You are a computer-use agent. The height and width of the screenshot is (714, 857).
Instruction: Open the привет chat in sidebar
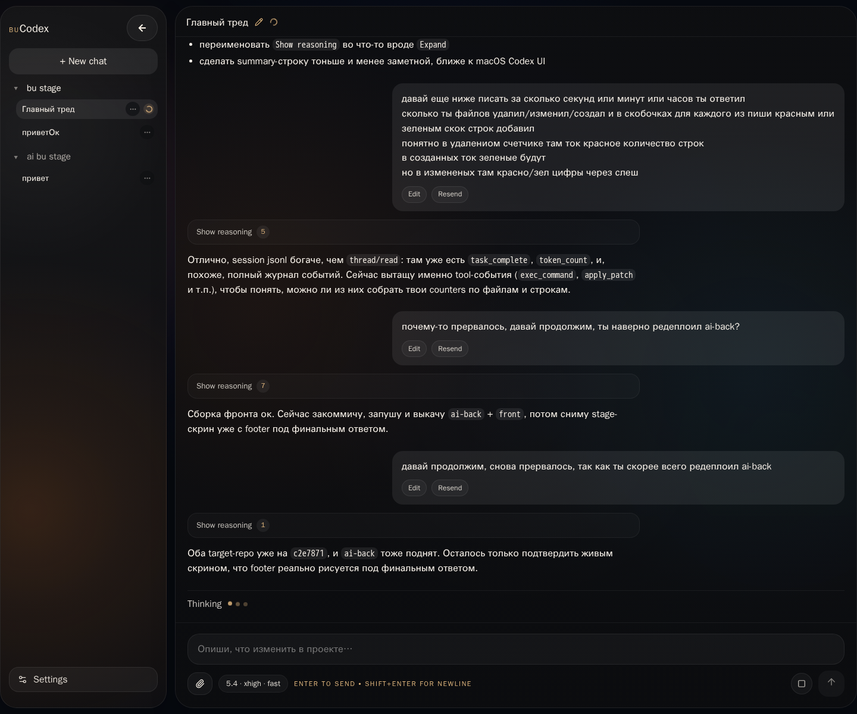pyautogui.click(x=36, y=178)
